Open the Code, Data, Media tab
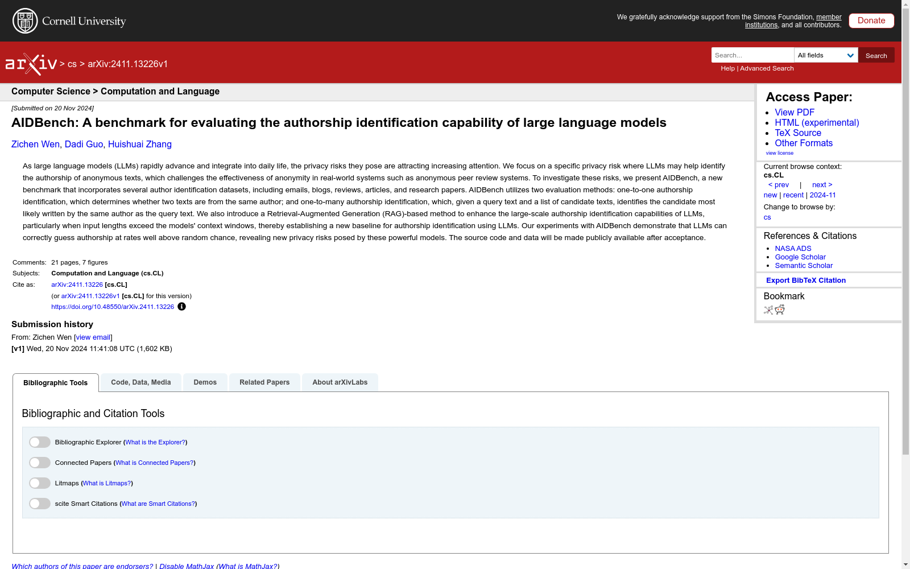The image size is (910, 569). (141, 382)
